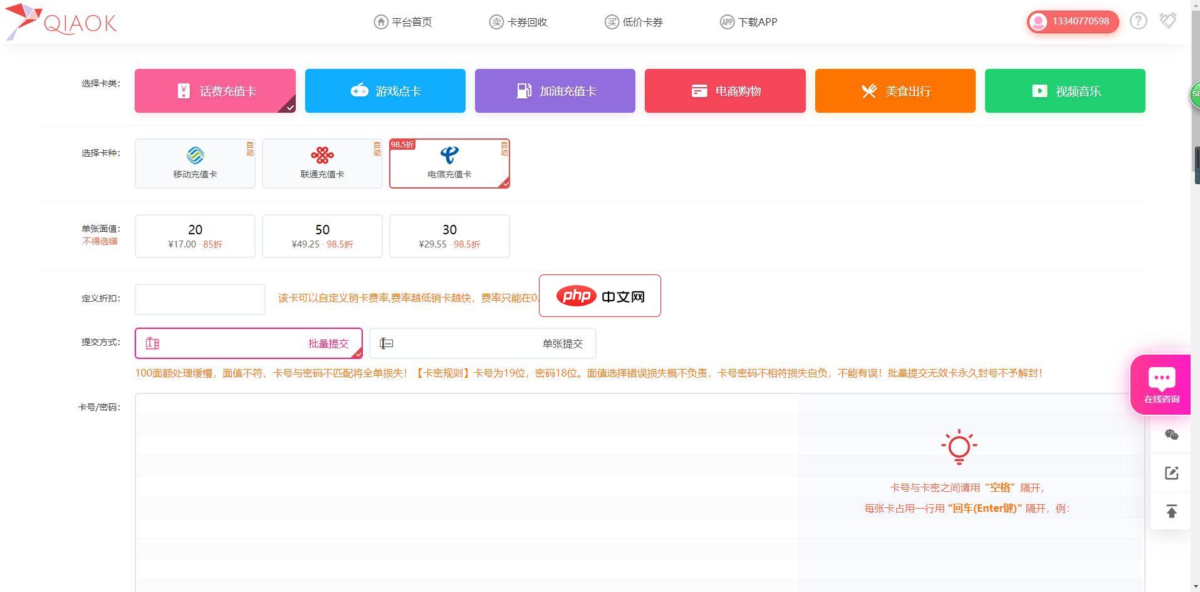Click the 13340770598 account button
The height and width of the screenshot is (592, 1200).
point(1072,21)
